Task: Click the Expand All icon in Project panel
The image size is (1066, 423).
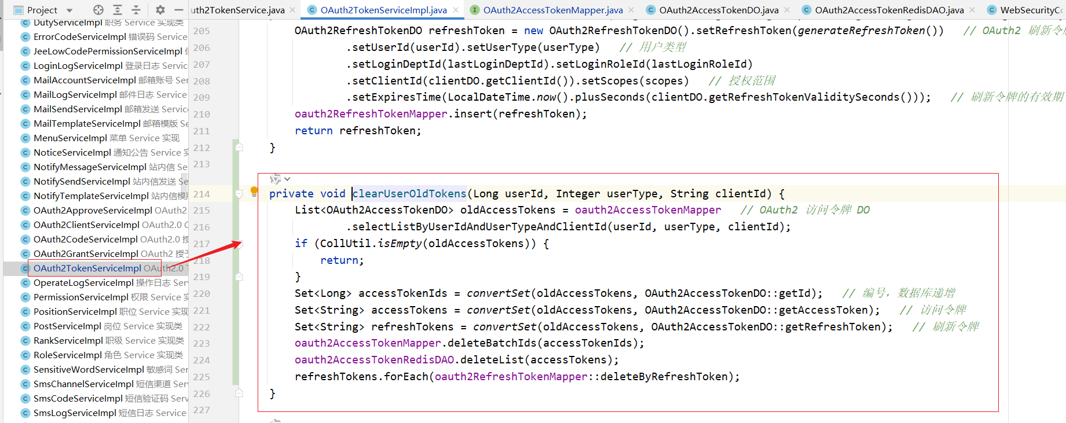Action: click(x=118, y=10)
